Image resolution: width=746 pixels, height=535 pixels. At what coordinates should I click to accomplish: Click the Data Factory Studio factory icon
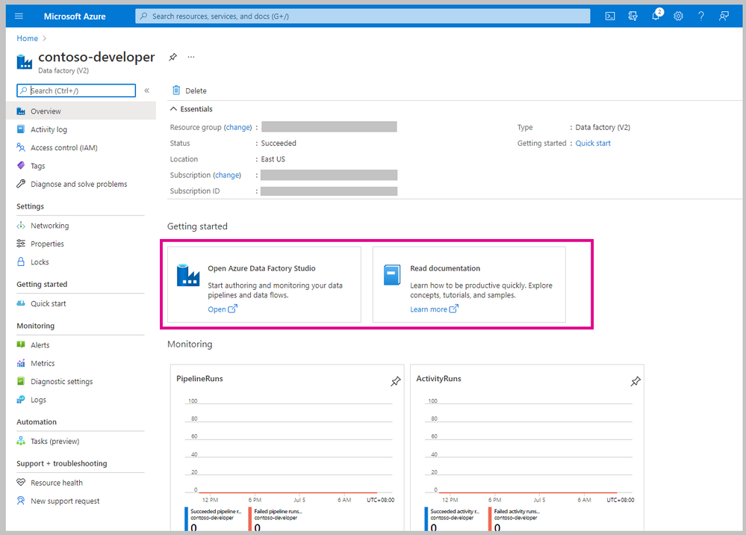(x=188, y=275)
